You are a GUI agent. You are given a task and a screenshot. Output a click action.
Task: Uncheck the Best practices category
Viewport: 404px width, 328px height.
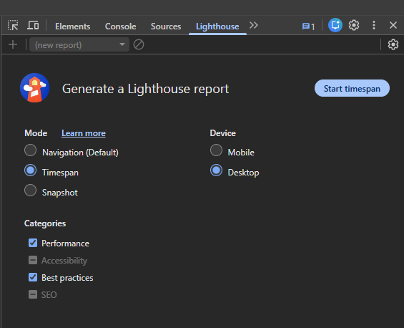click(33, 277)
